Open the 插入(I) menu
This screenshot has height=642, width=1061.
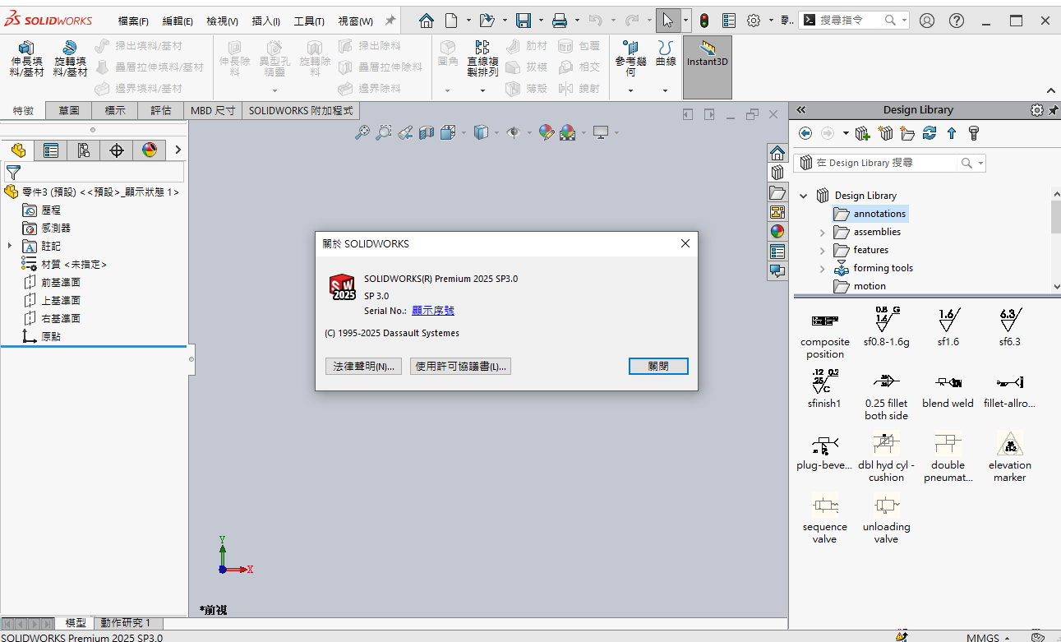[265, 21]
